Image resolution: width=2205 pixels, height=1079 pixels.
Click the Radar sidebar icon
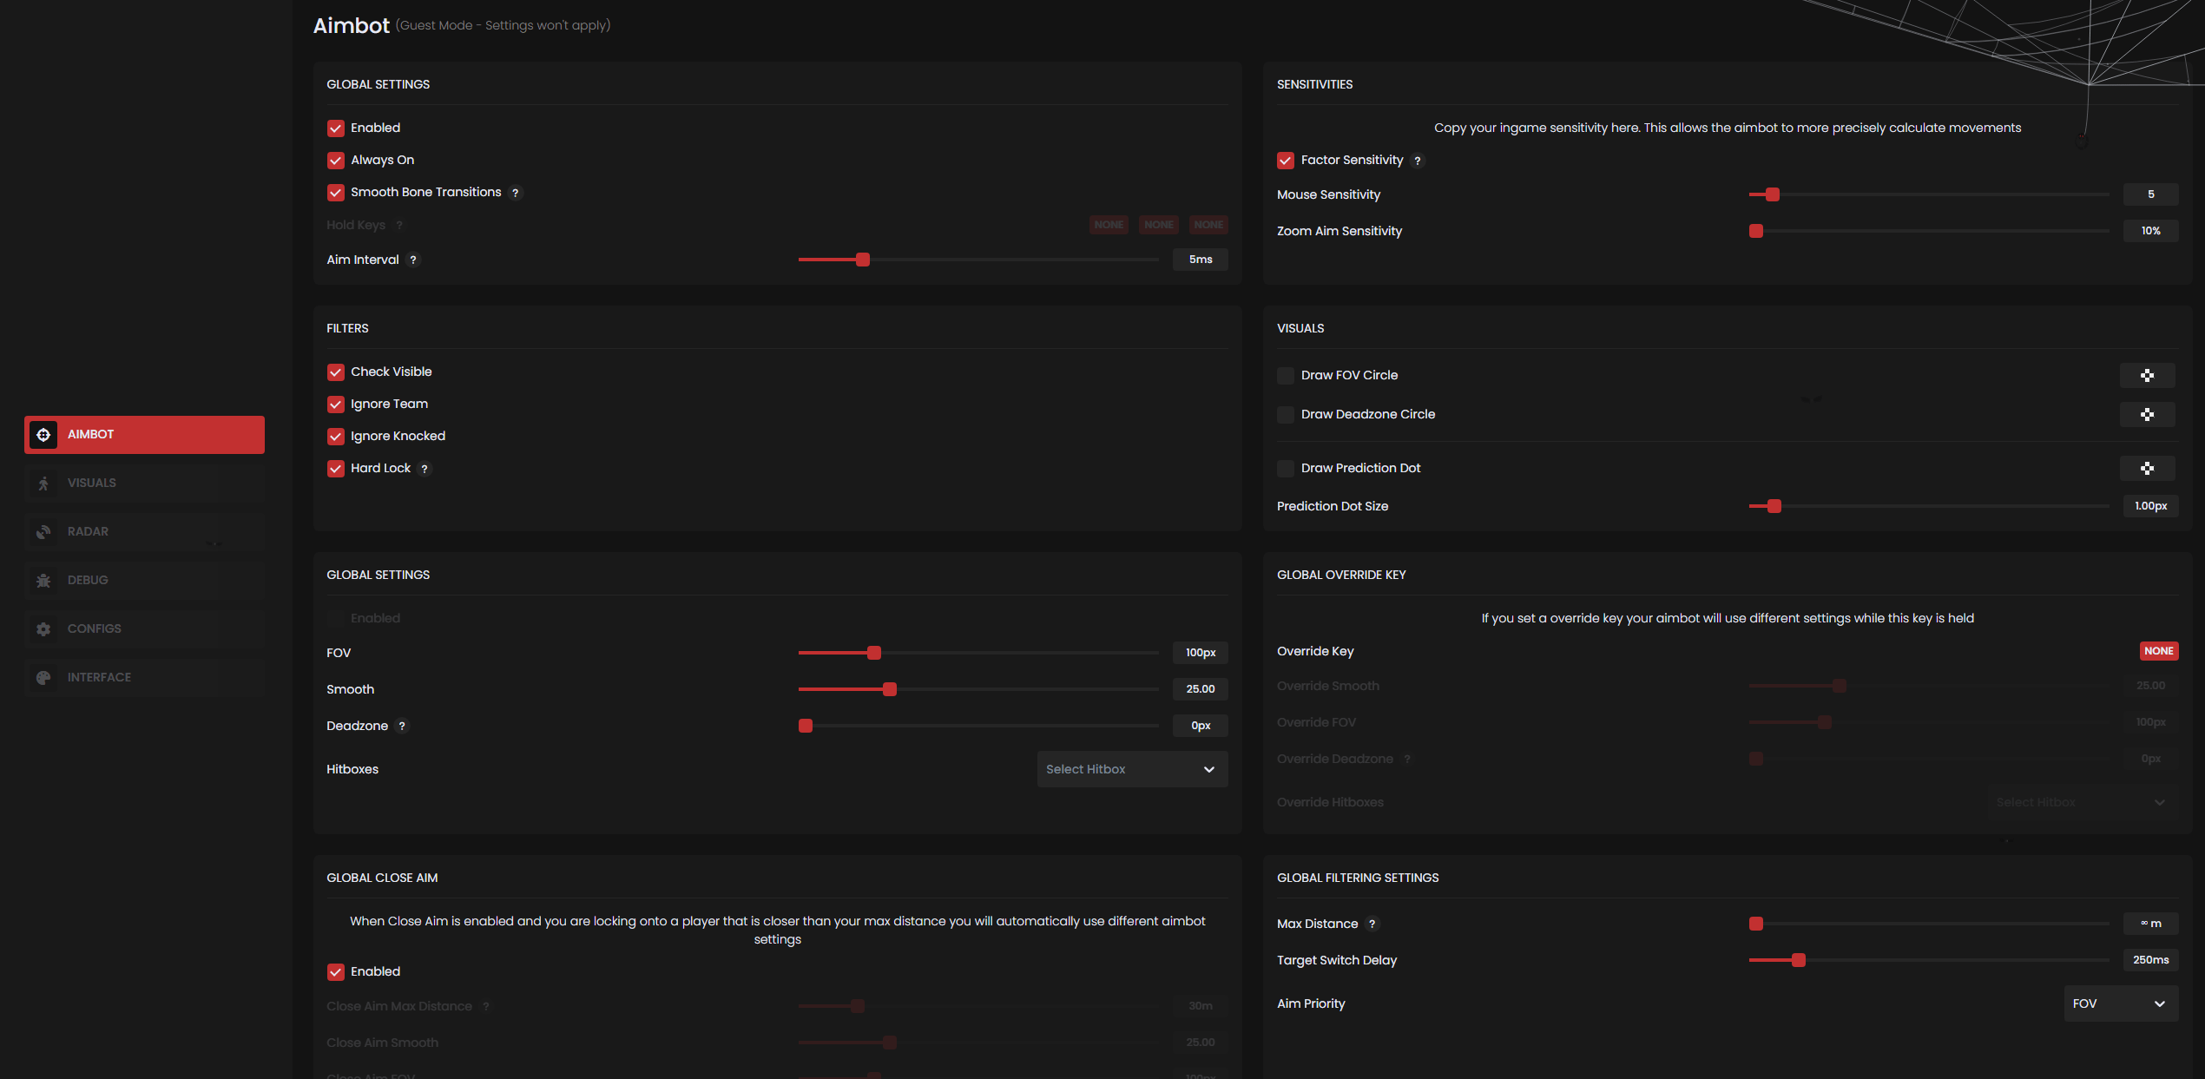point(43,531)
